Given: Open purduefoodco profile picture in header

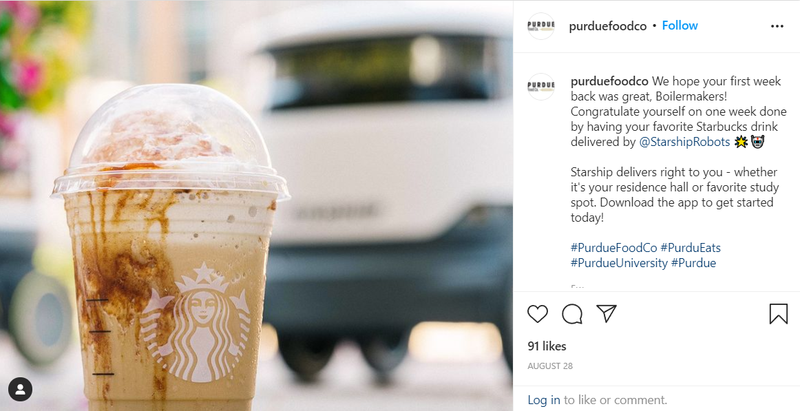Looking at the screenshot, I should point(541,26).
